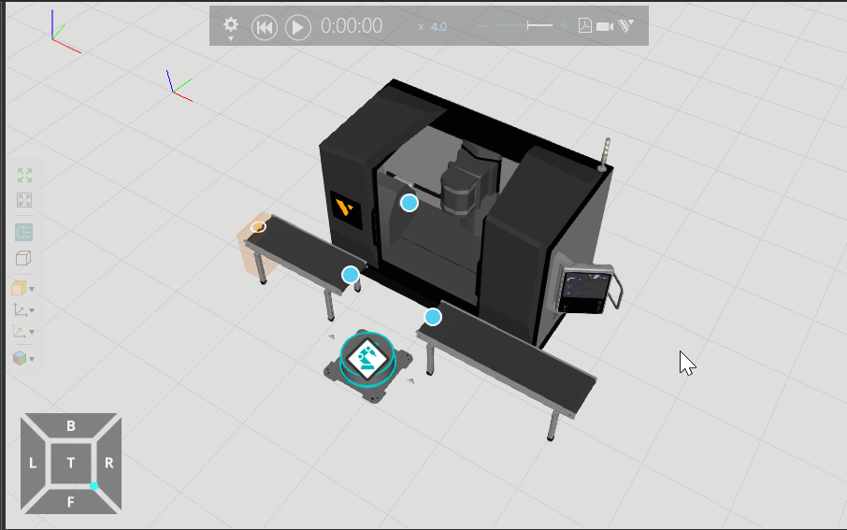847x530 pixels.
Task: Click the orange part at the conveyor end
Action: click(258, 227)
